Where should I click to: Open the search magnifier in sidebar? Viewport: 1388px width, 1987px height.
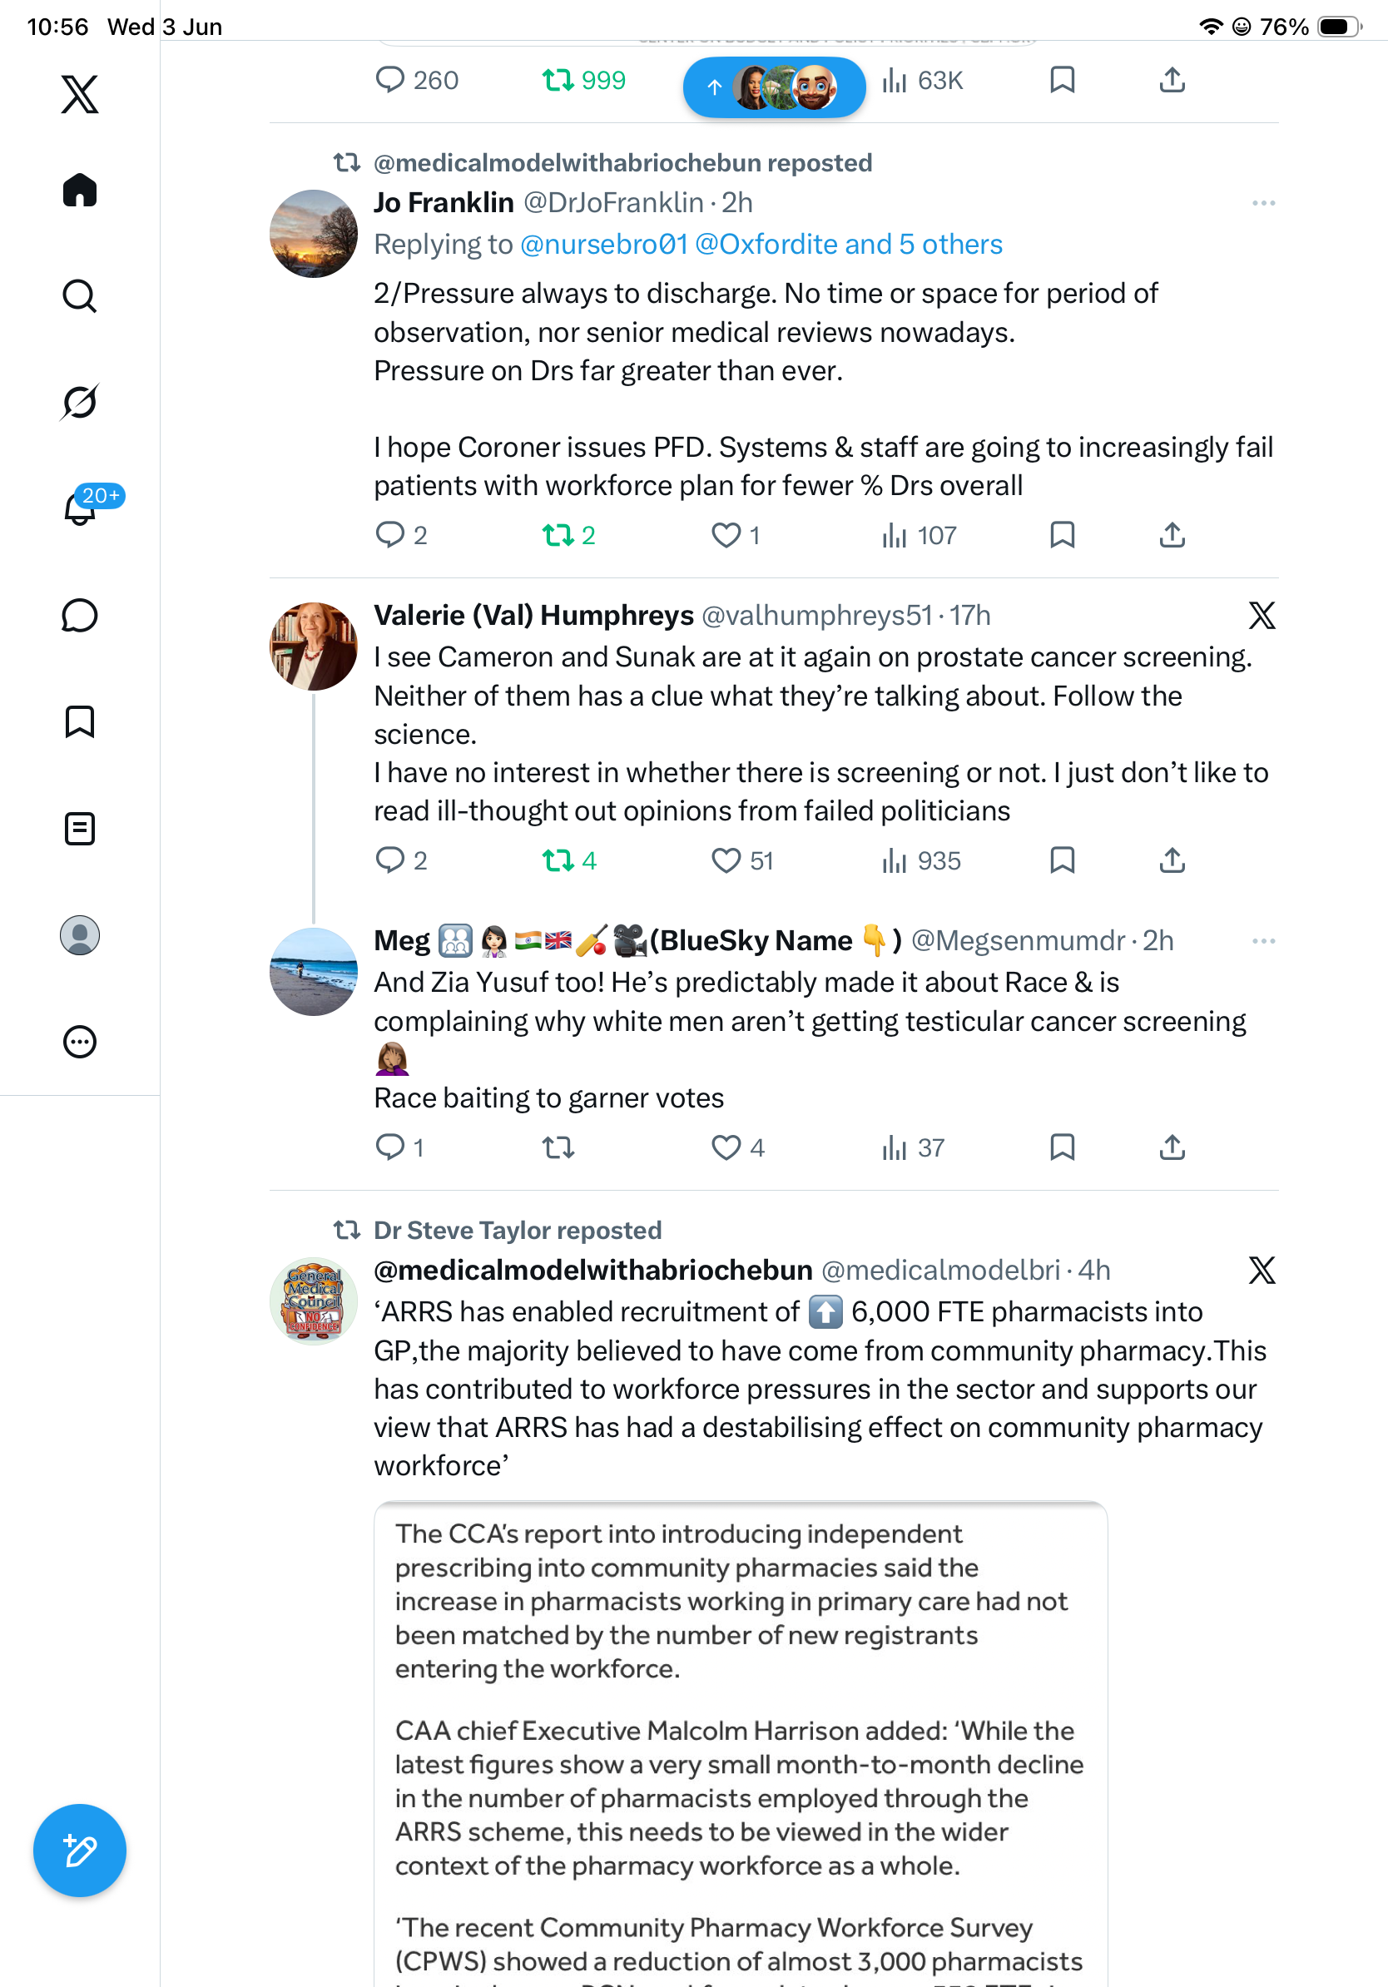(80, 296)
